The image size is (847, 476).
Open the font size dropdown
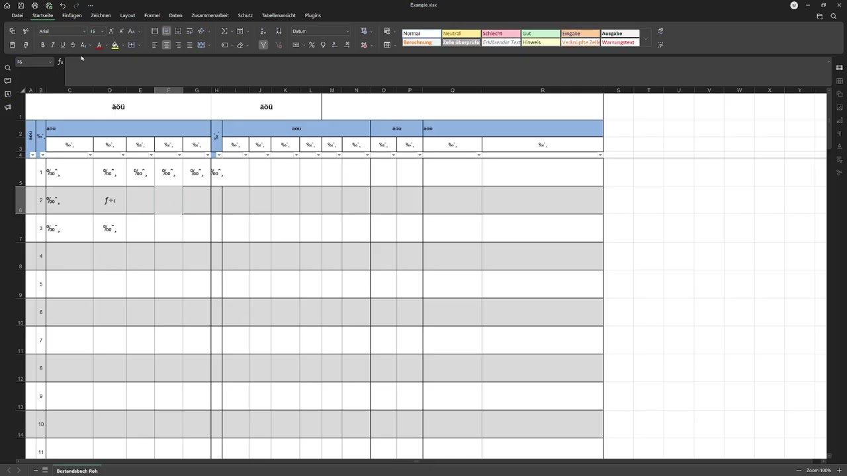(x=103, y=31)
